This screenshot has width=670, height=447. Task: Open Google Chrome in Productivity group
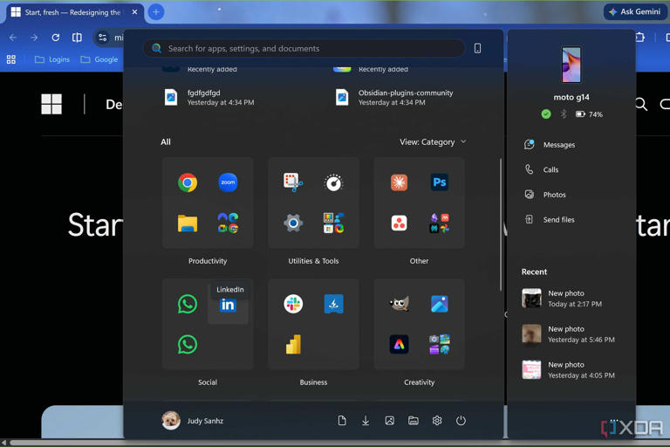(x=188, y=182)
